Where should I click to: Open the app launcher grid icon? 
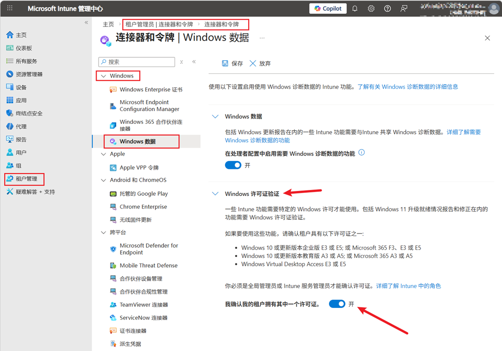[10, 9]
